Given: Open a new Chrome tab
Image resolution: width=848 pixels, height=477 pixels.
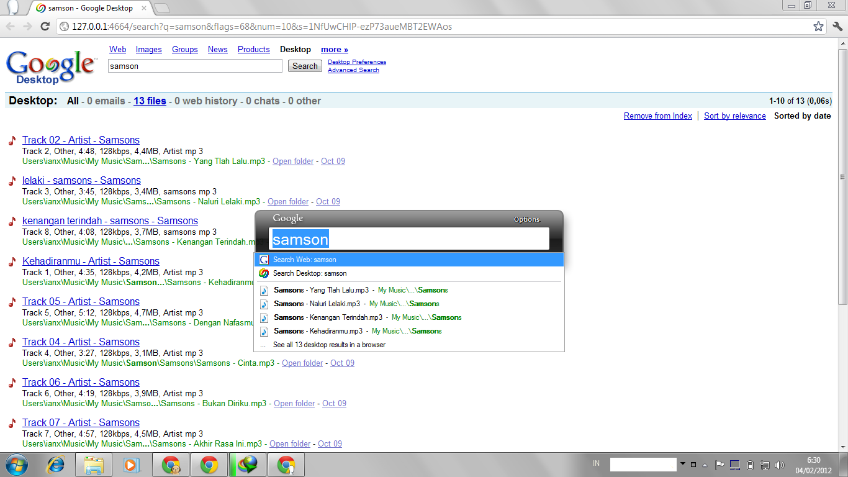Looking at the screenshot, I should coord(161,8).
